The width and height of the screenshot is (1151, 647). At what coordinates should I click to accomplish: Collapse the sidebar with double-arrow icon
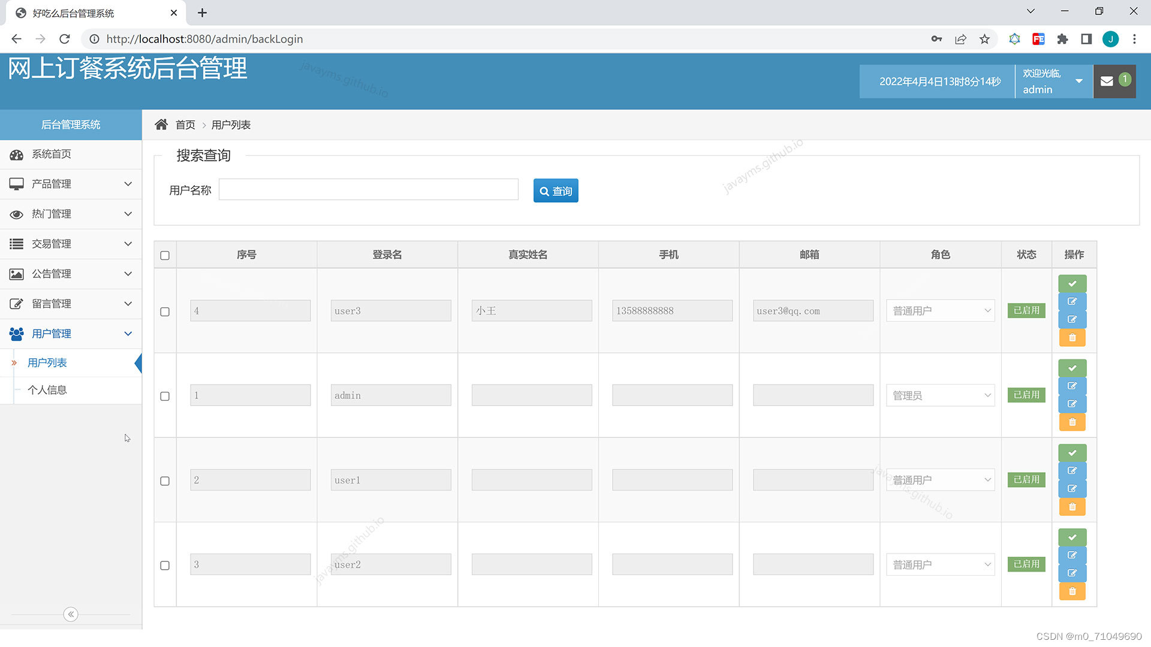(71, 614)
